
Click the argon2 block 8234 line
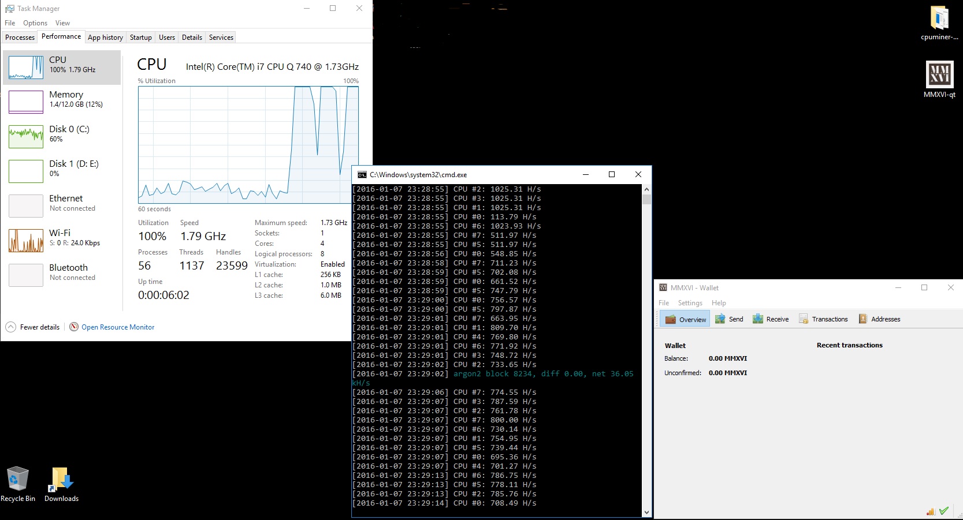pyautogui.click(x=492, y=379)
